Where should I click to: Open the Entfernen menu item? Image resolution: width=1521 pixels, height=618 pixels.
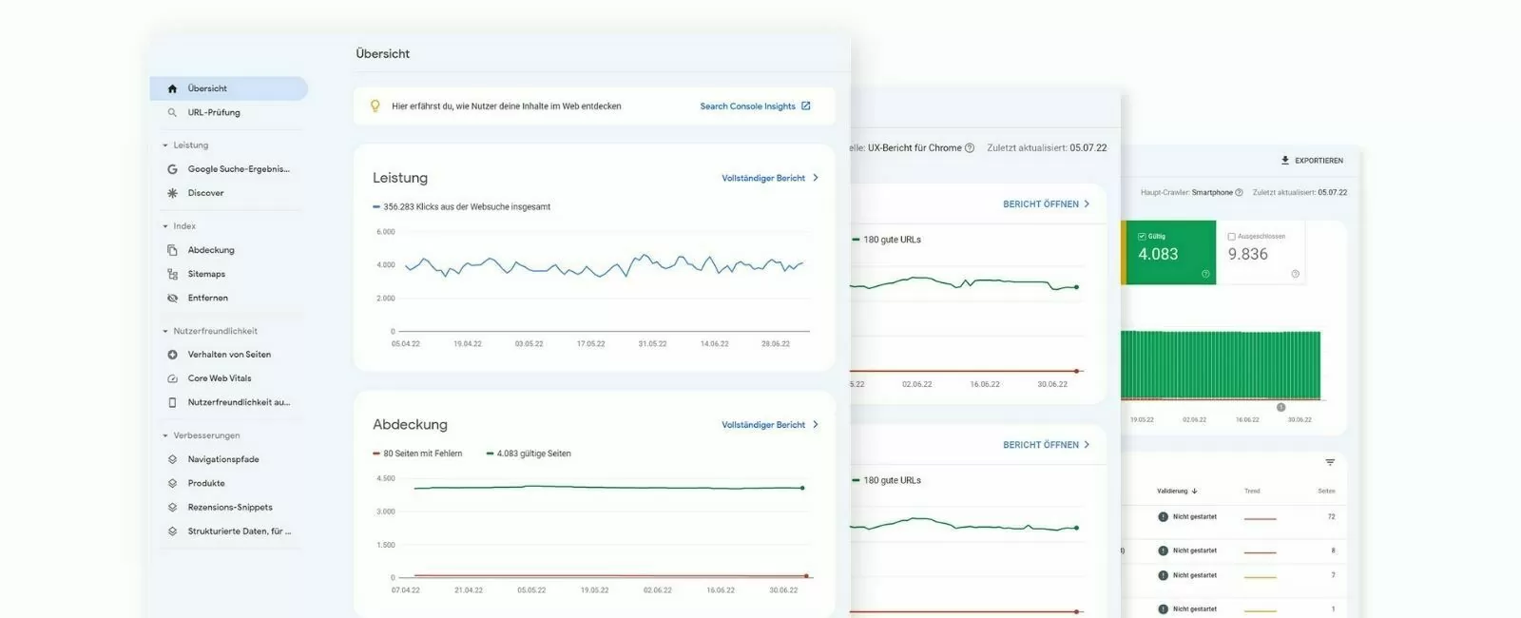pyautogui.click(x=207, y=298)
